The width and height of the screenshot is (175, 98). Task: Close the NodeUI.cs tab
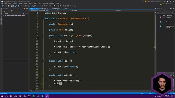(x=38, y=9)
